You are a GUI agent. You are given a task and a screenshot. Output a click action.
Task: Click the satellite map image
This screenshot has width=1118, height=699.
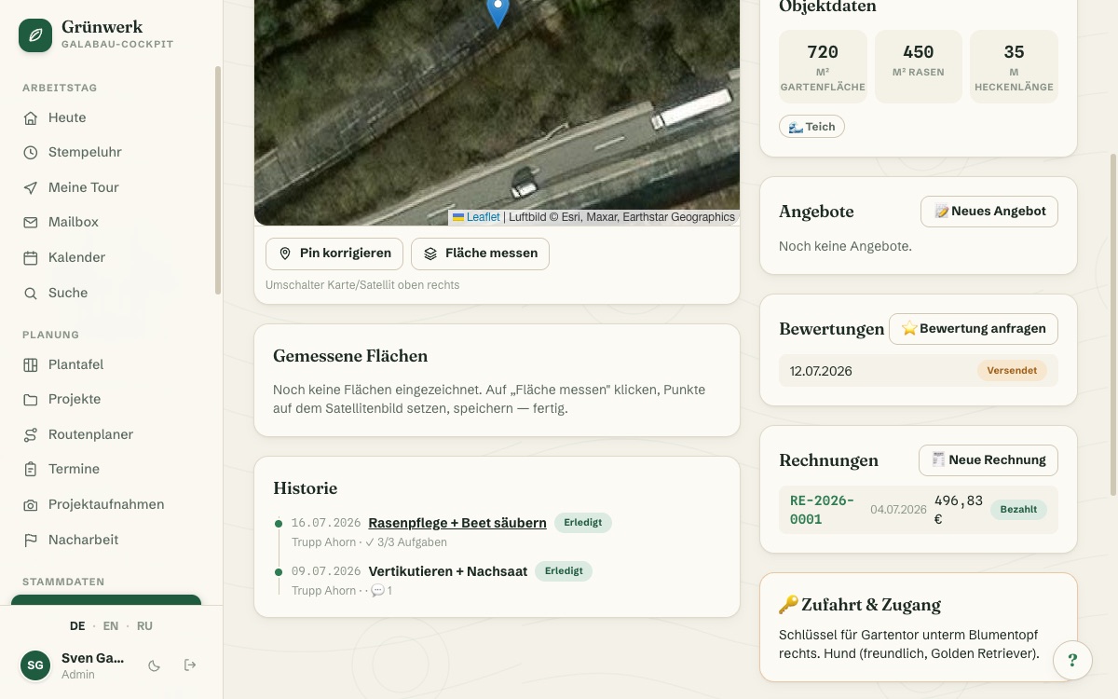(x=497, y=112)
